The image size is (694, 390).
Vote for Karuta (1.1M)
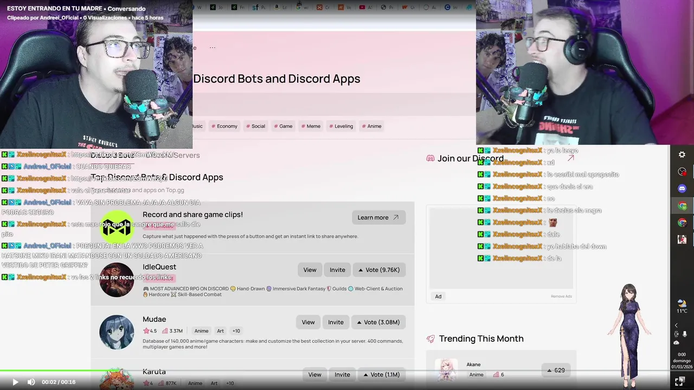[x=381, y=374]
